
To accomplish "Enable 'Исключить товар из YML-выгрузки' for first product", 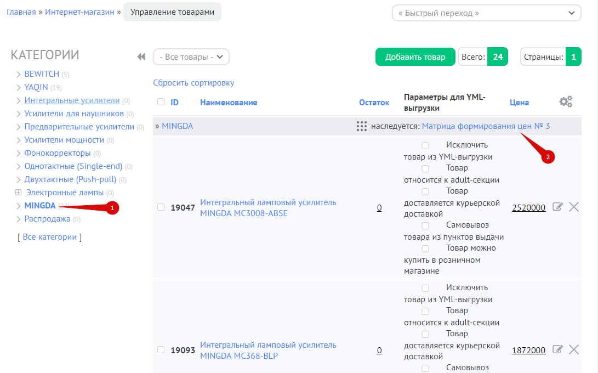I will (x=425, y=146).
